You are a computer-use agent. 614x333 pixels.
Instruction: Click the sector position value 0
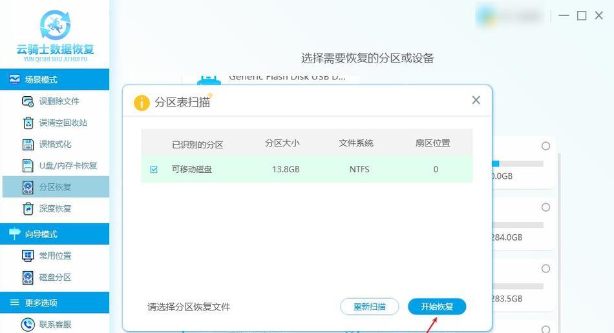pyautogui.click(x=436, y=169)
